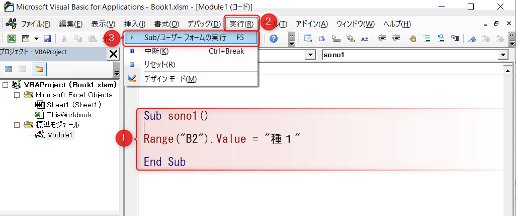Click the Quick Info icon

tap(336, 39)
